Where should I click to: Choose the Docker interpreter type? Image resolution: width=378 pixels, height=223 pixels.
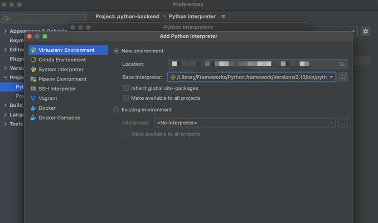47,108
